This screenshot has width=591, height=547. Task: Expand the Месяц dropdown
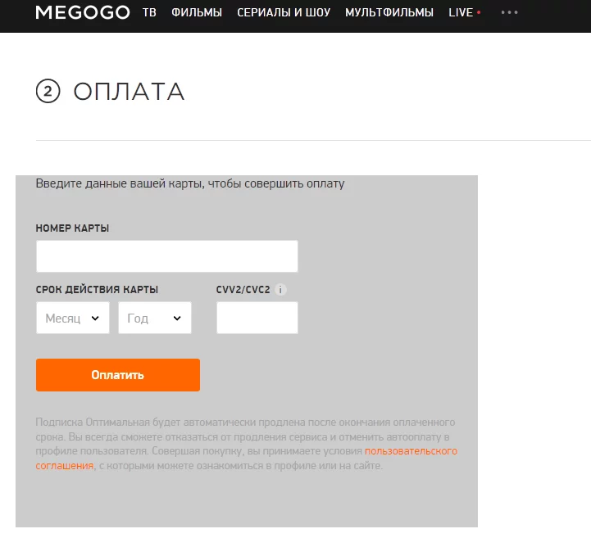73,319
